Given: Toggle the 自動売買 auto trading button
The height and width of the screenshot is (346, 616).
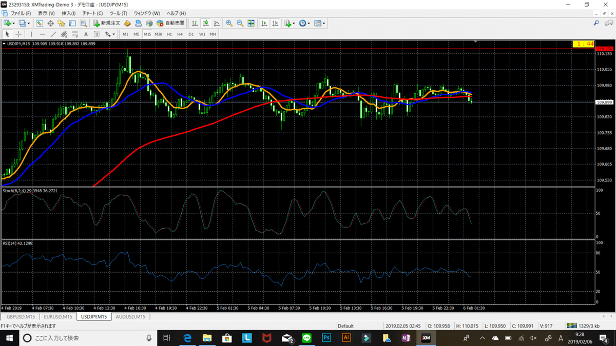Looking at the screenshot, I should click(x=171, y=23).
